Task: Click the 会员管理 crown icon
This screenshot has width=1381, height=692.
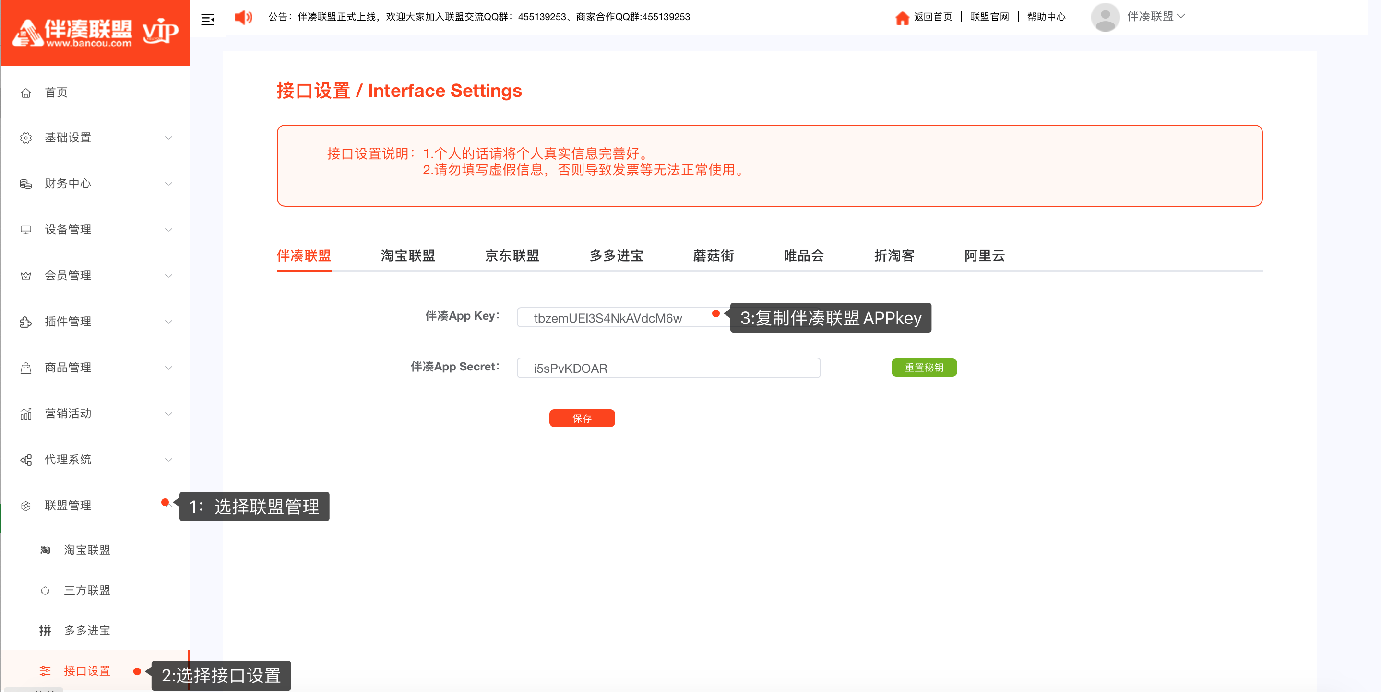Action: point(26,276)
